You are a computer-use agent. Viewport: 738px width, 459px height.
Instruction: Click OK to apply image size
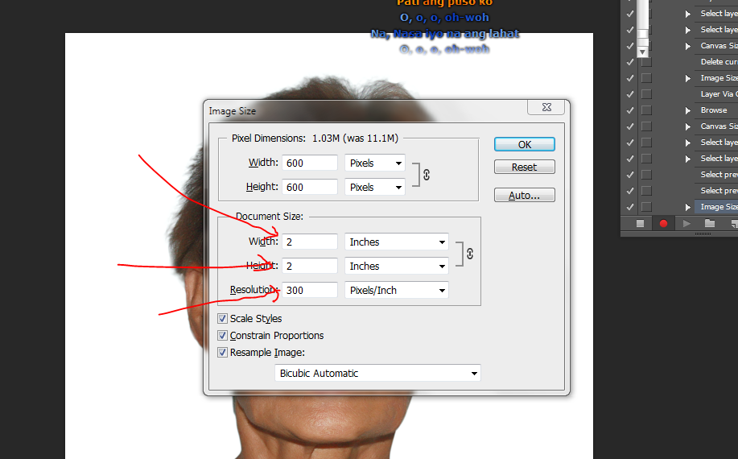coord(524,145)
